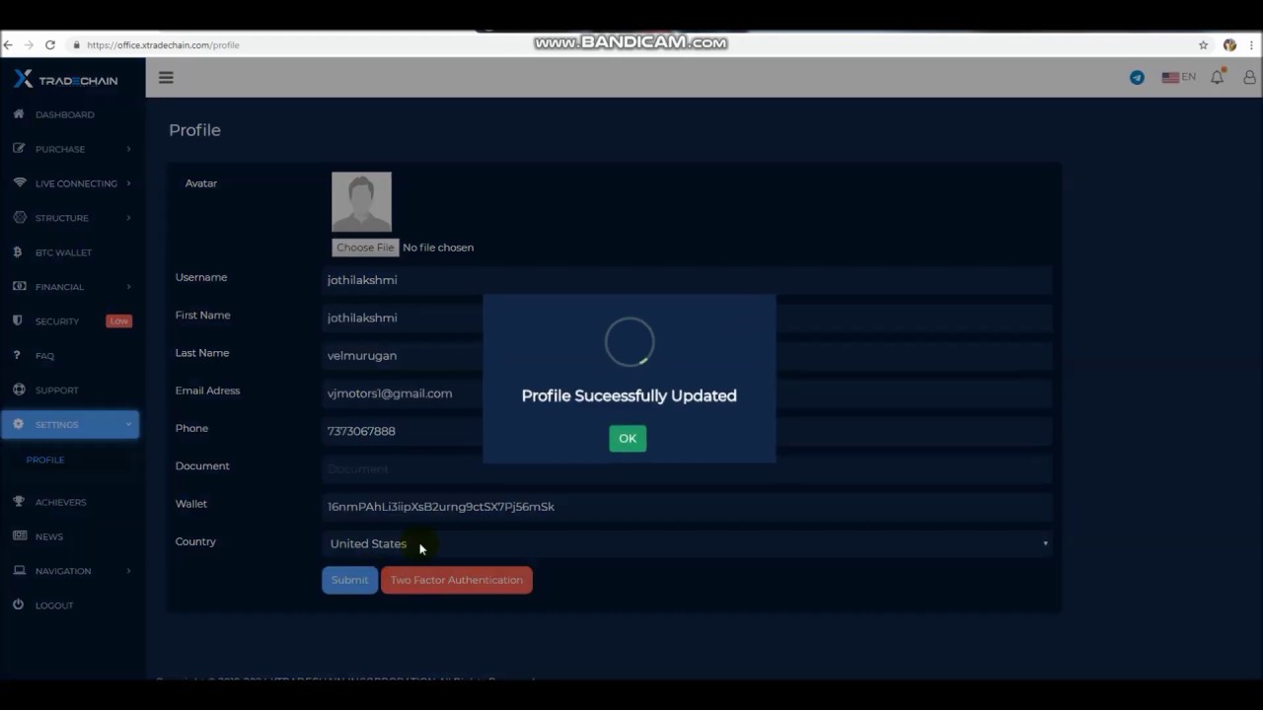1263x710 pixels.
Task: Expand the Structure sidebar menu
Action: pyautogui.click(x=71, y=218)
